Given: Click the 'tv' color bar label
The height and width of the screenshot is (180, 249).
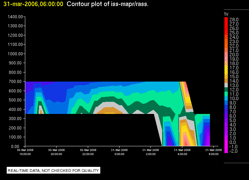Looking at the screenshot, I should click(x=226, y=14).
